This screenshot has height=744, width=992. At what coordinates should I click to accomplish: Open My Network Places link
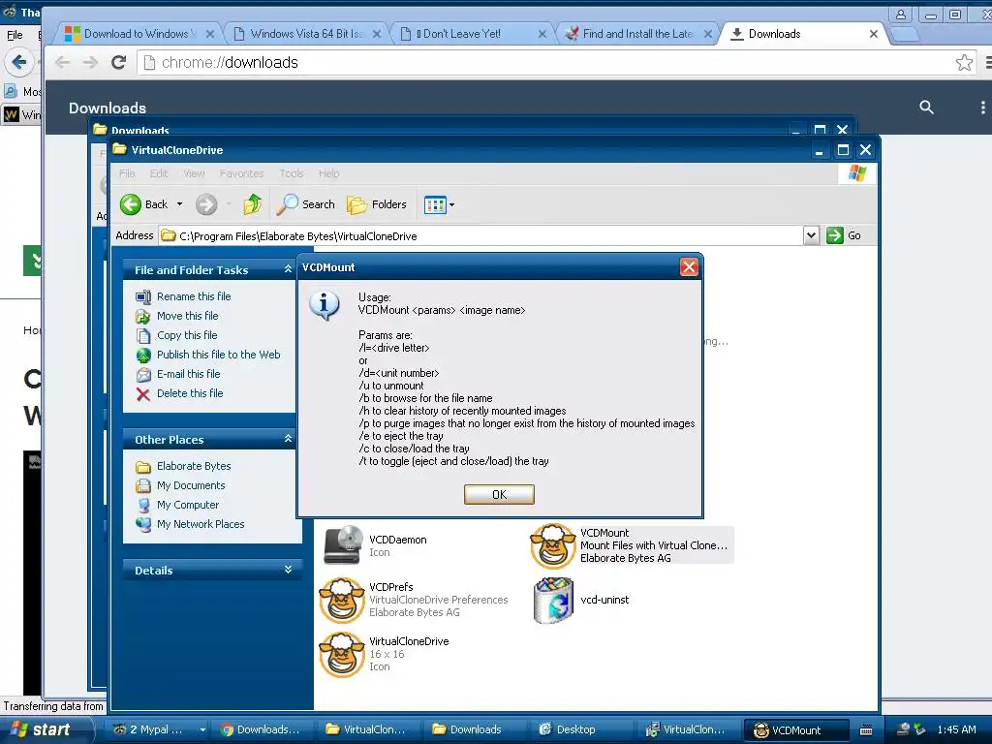201,524
